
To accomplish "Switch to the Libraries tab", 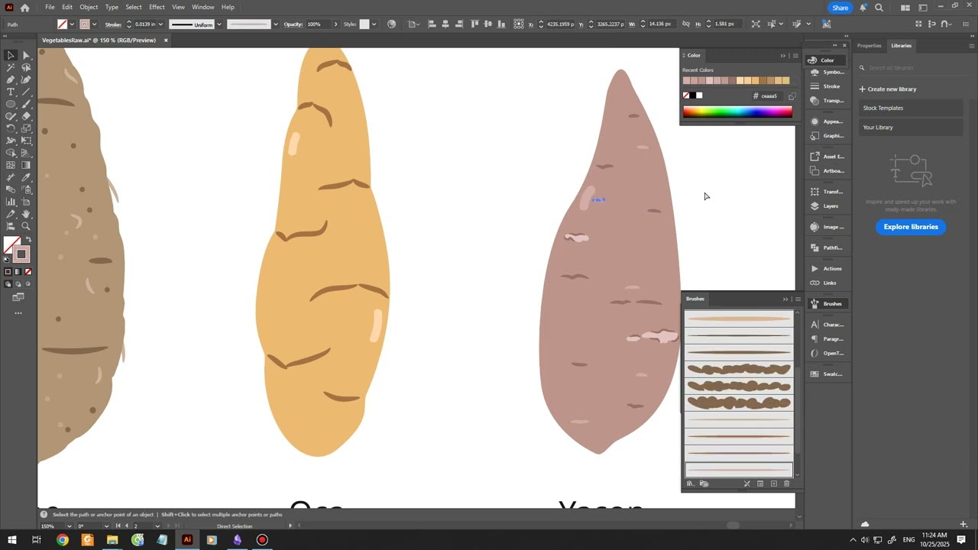I will pyautogui.click(x=902, y=46).
